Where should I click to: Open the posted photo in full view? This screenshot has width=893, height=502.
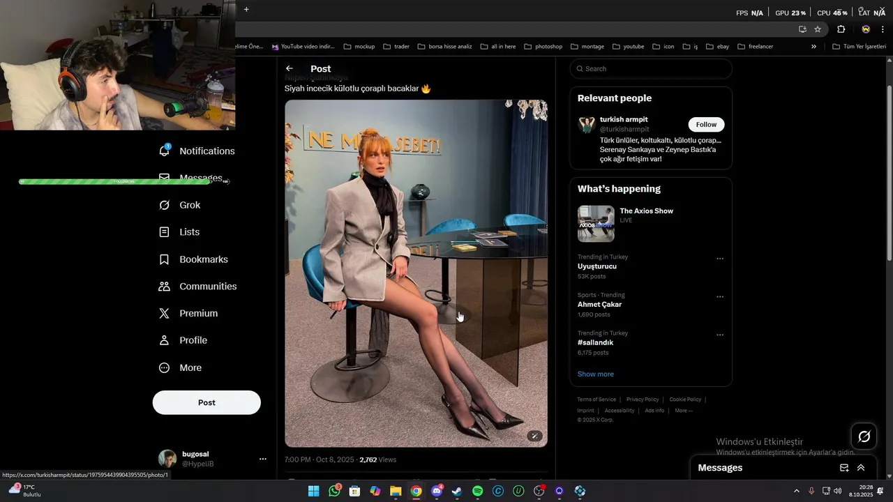click(416, 273)
